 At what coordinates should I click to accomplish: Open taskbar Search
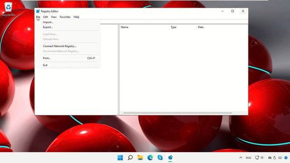(x=130, y=158)
